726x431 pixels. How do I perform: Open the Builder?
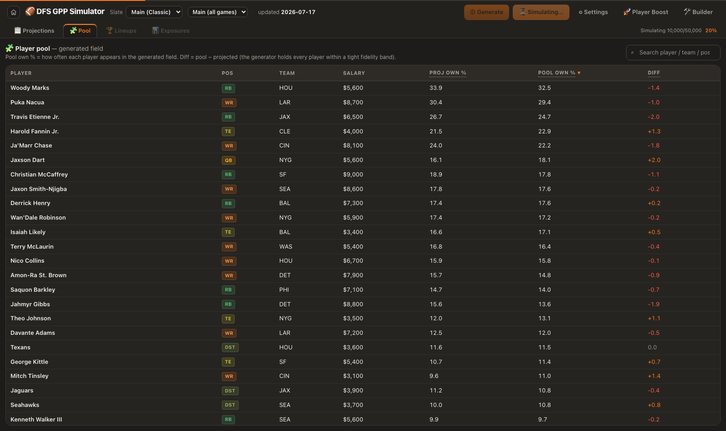coord(698,12)
